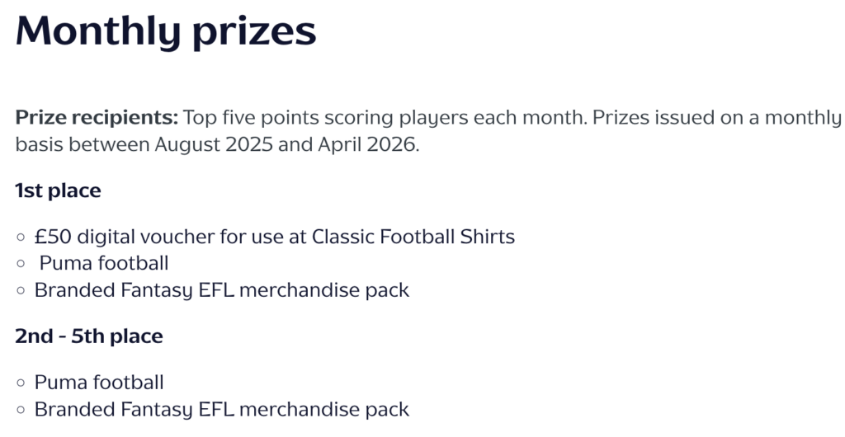Click the "£50" amount in the voucher line

[51, 237]
